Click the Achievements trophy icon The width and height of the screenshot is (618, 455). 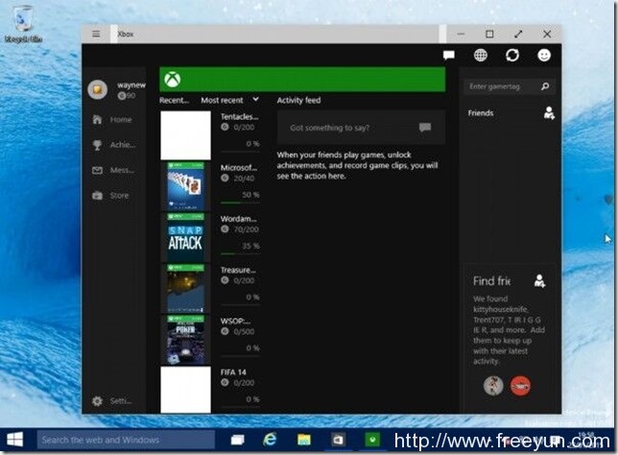pos(97,145)
